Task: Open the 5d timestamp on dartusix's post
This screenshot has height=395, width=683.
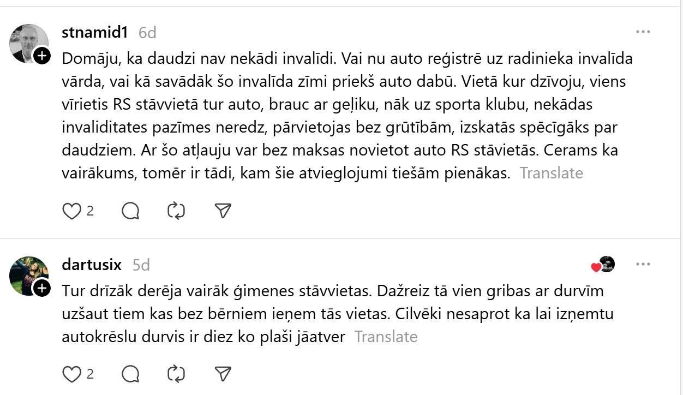Action: (x=141, y=265)
